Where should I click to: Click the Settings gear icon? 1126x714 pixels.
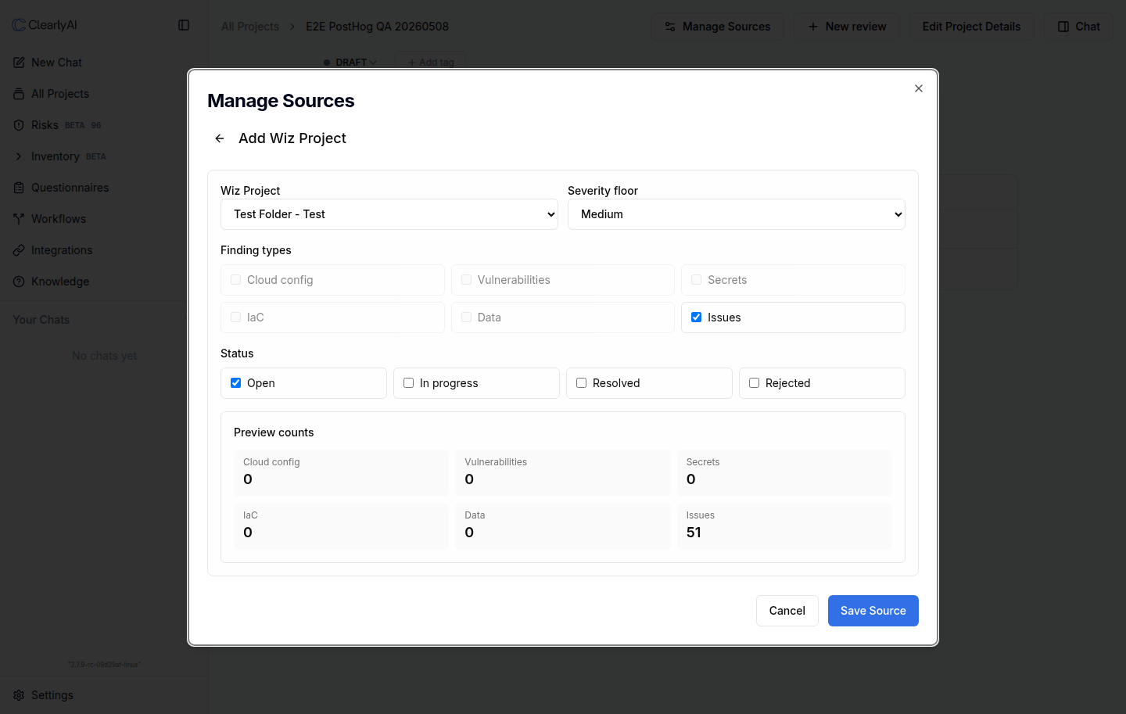pos(19,695)
